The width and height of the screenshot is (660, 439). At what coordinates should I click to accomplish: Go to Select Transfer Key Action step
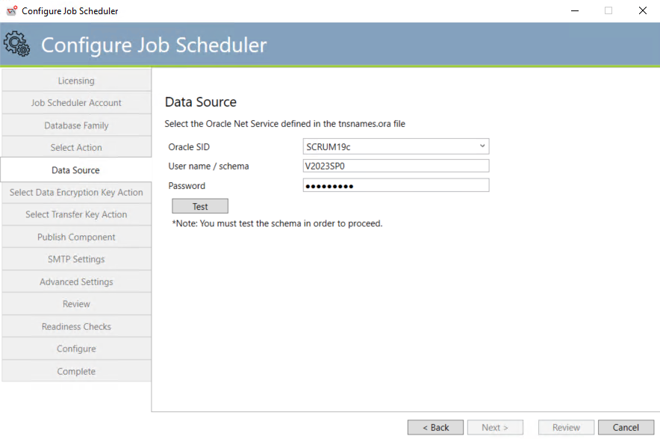(76, 215)
